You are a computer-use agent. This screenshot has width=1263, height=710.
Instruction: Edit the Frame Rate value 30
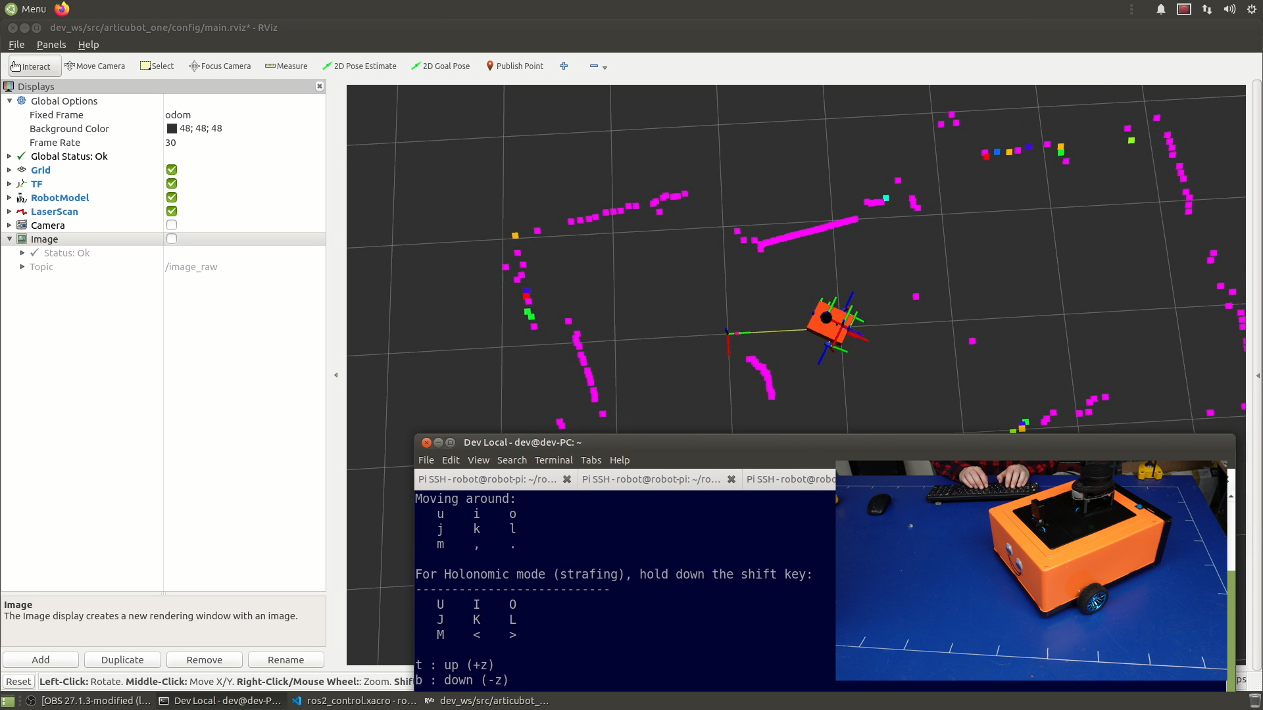coord(245,142)
